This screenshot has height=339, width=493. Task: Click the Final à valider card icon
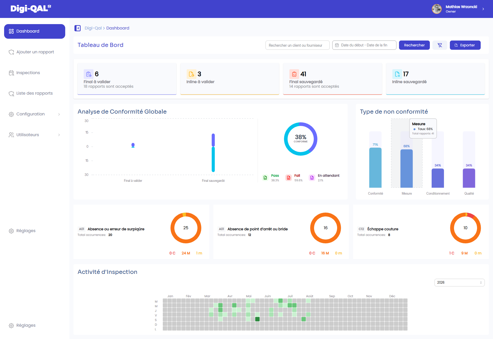click(x=89, y=74)
